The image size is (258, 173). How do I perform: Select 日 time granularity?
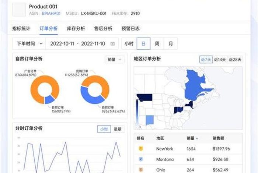point(143,43)
